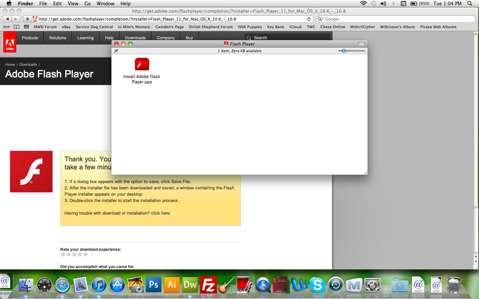Image resolution: width=479 pixels, height=299 pixels.
Task: Launch Photo Booth from the Dock
Action: [x=245, y=285]
